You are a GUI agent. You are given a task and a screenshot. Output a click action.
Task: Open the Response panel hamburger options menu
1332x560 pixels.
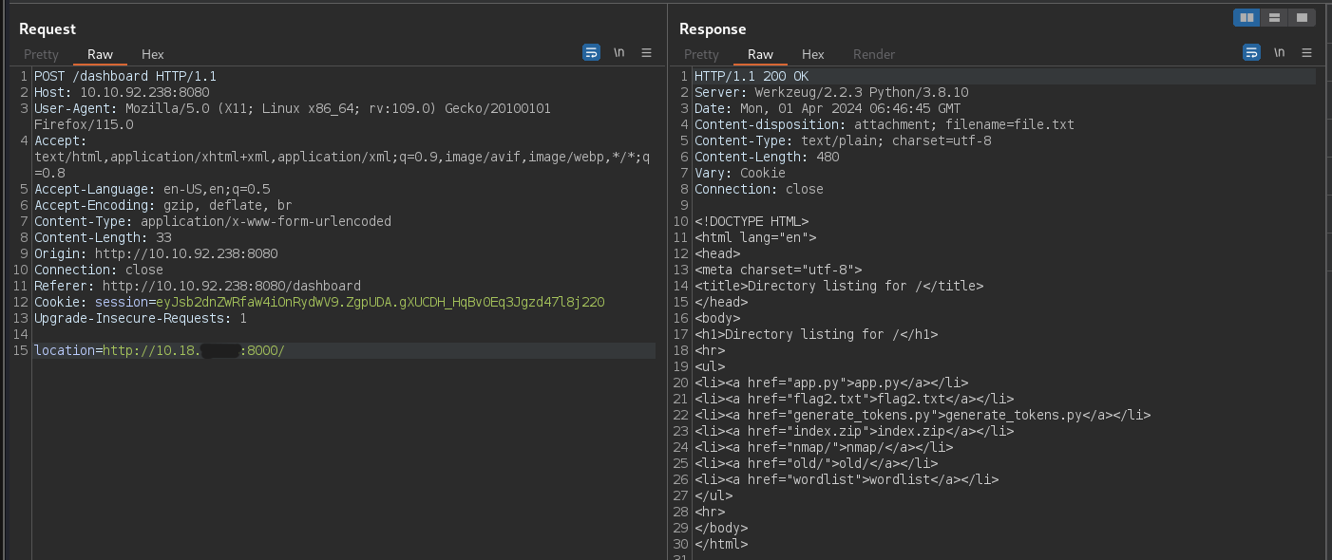pyautogui.click(x=1306, y=53)
